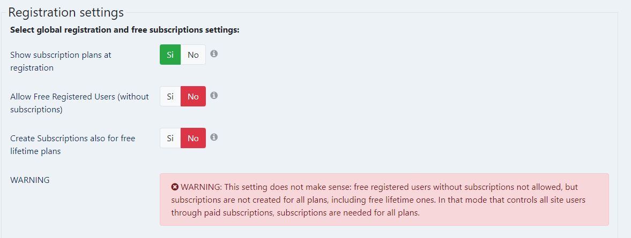Click info icon beside Show subscription plans toggle
The width and height of the screenshot is (631, 238).
point(214,54)
